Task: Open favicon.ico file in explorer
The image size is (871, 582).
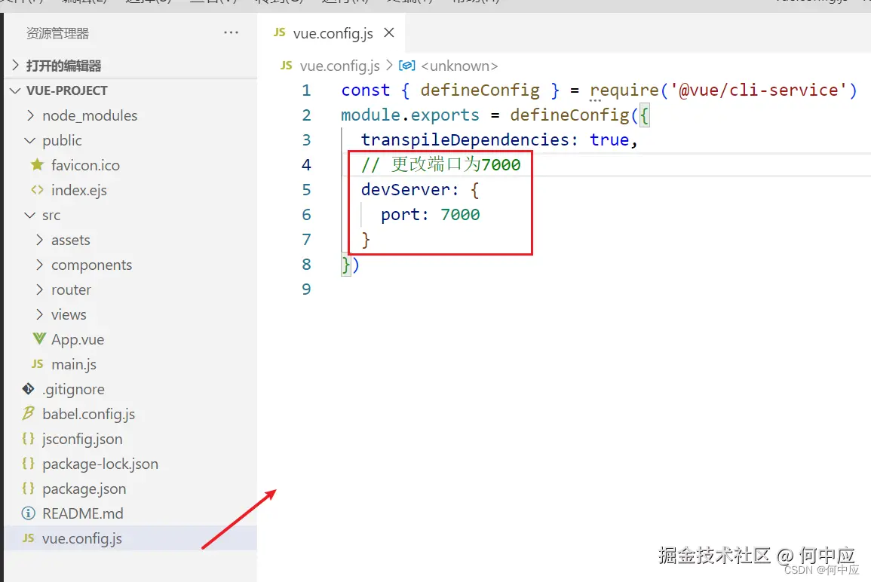Action: point(85,166)
